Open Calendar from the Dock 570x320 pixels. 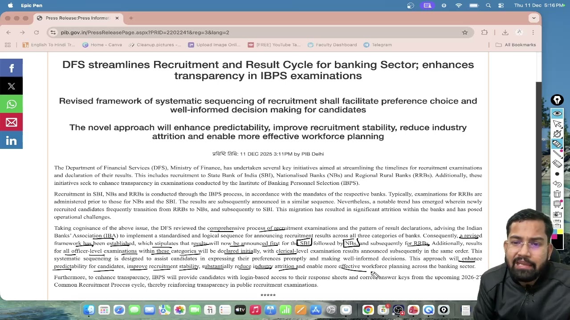click(210, 310)
